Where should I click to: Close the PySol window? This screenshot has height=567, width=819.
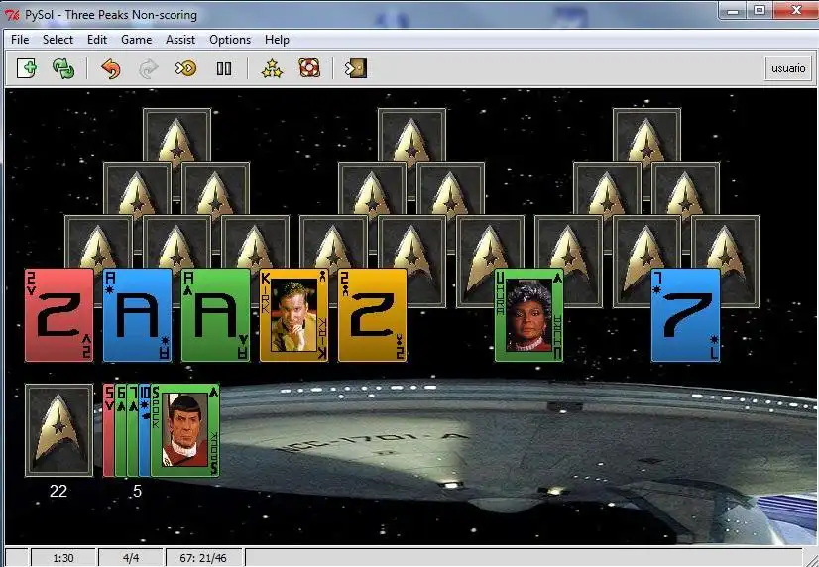(796, 11)
